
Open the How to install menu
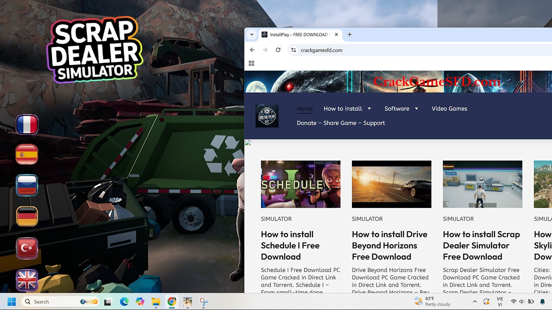point(343,108)
